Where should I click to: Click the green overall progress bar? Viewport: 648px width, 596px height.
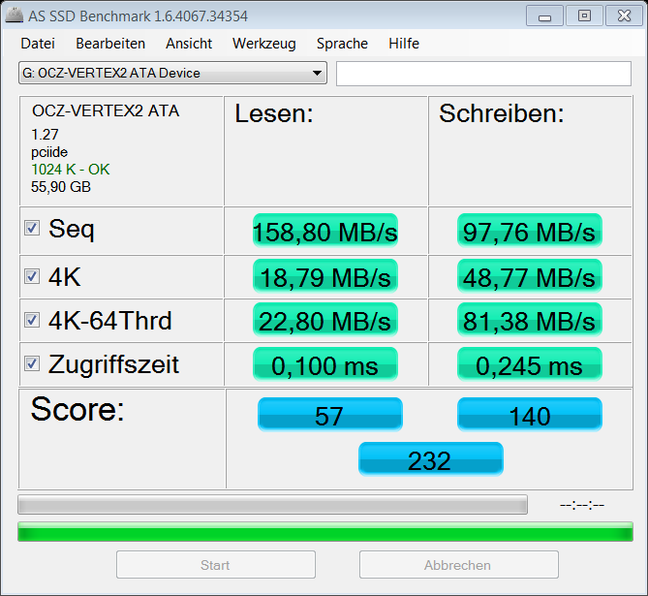325,531
